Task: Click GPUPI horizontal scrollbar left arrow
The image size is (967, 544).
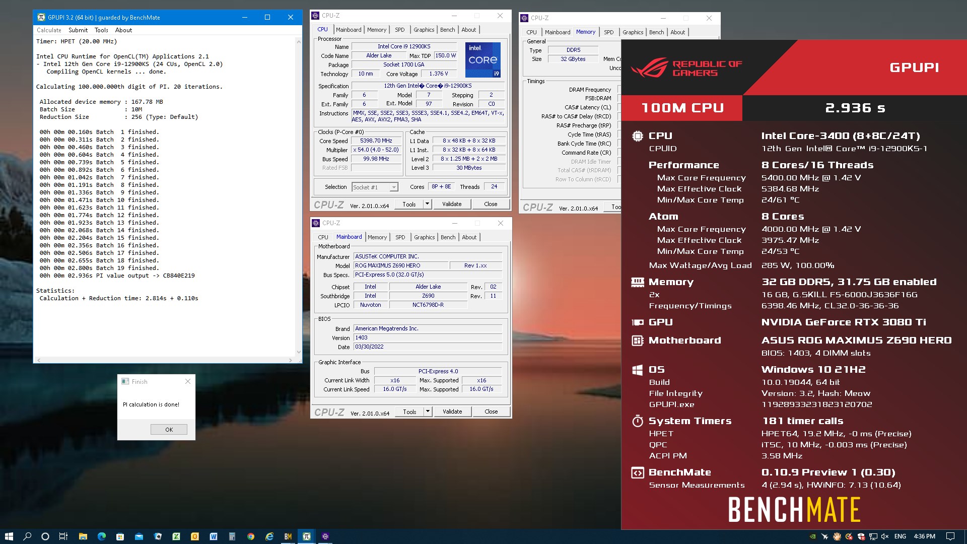Action: click(39, 360)
